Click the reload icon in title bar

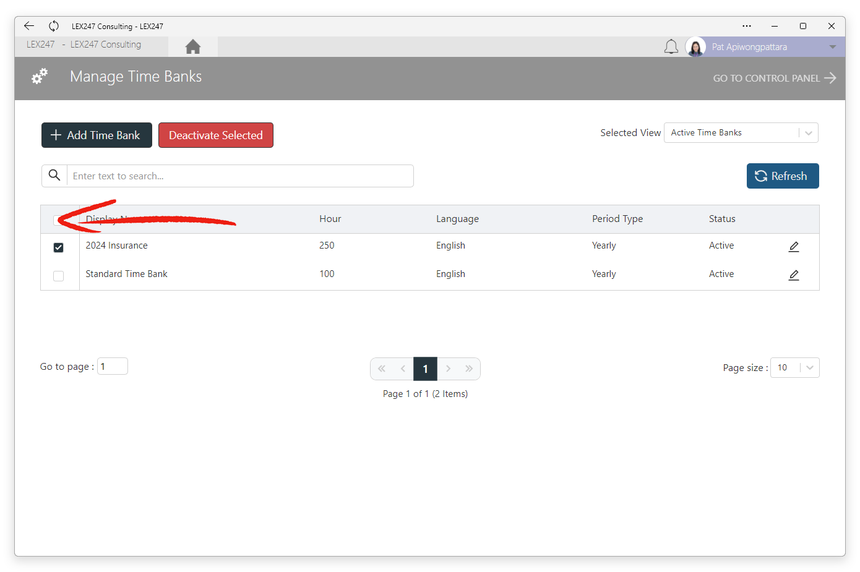[54, 26]
